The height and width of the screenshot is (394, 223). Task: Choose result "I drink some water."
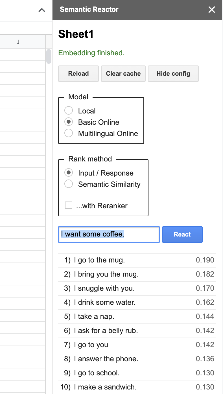(105, 302)
